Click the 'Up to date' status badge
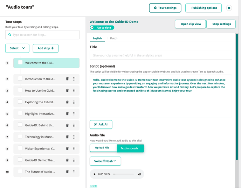 (x=102, y=28)
